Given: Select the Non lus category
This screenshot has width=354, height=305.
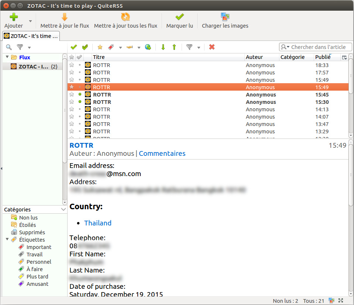Looking at the screenshot, I should 28,218.
